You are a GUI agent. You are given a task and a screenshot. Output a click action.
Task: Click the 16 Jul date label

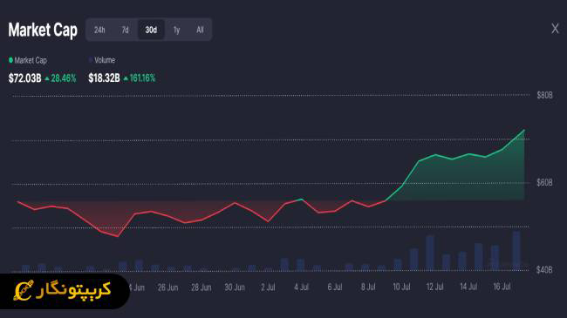point(502,288)
